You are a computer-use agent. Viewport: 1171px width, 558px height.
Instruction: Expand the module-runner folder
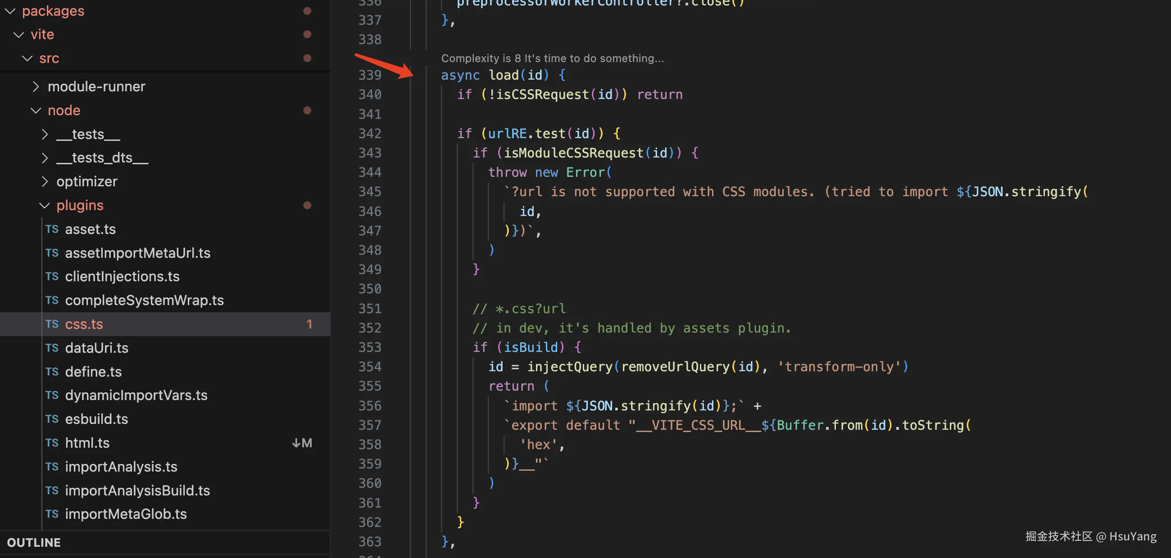36,86
